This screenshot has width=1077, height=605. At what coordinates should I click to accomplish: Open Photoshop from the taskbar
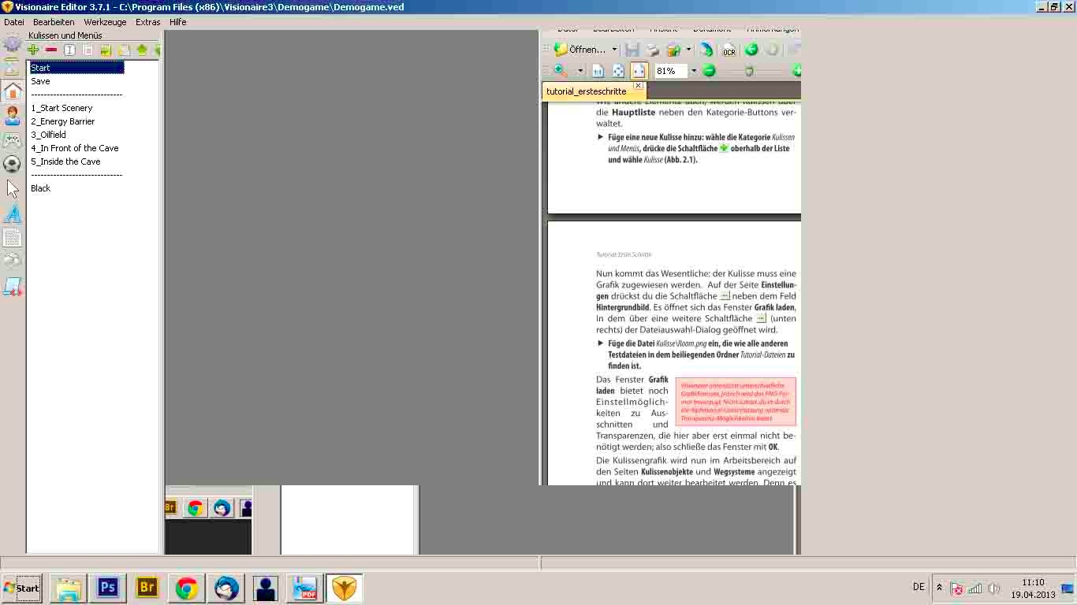click(108, 588)
